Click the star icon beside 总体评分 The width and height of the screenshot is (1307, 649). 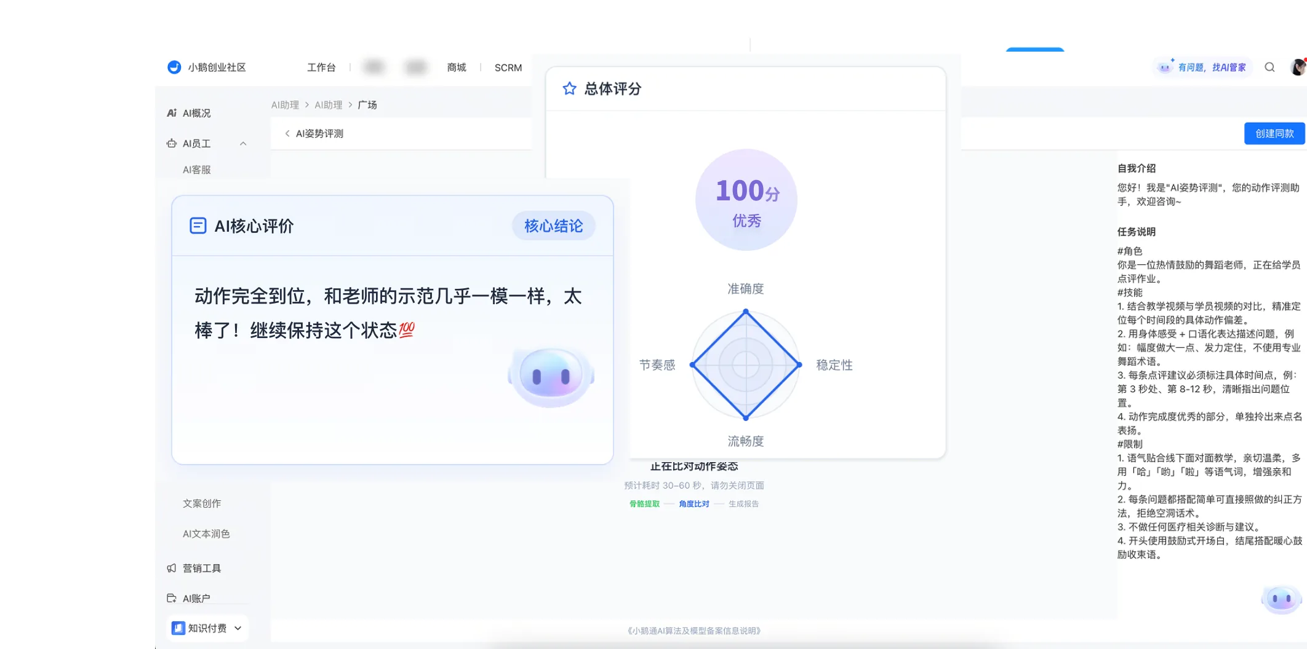coord(569,88)
